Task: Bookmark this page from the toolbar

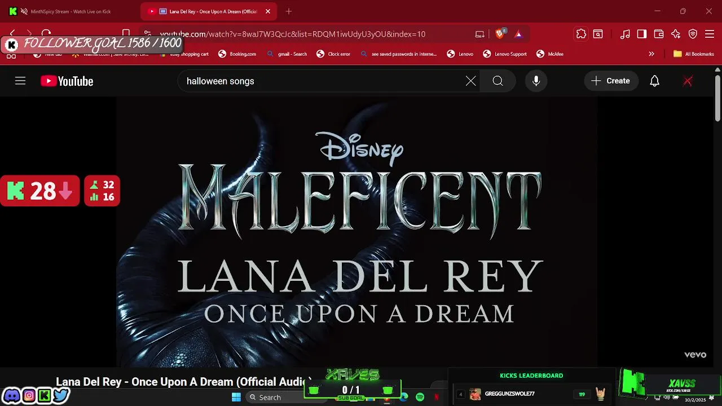Action: (126, 34)
